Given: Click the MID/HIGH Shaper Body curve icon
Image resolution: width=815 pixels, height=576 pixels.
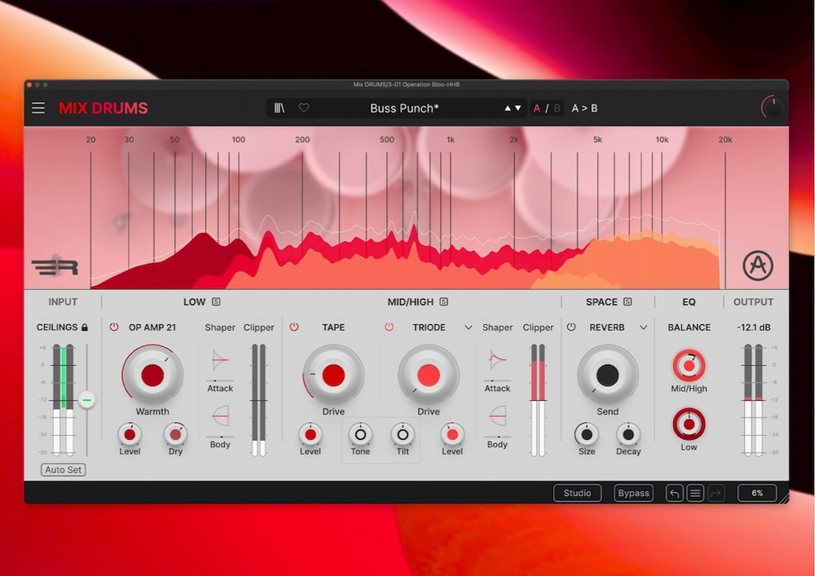Looking at the screenshot, I should 497,416.
